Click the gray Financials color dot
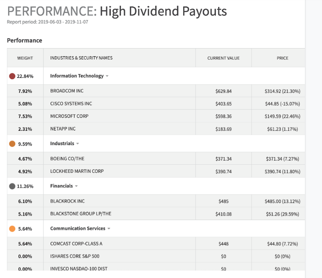Viewport: 322px width, 278px height. tap(12, 186)
